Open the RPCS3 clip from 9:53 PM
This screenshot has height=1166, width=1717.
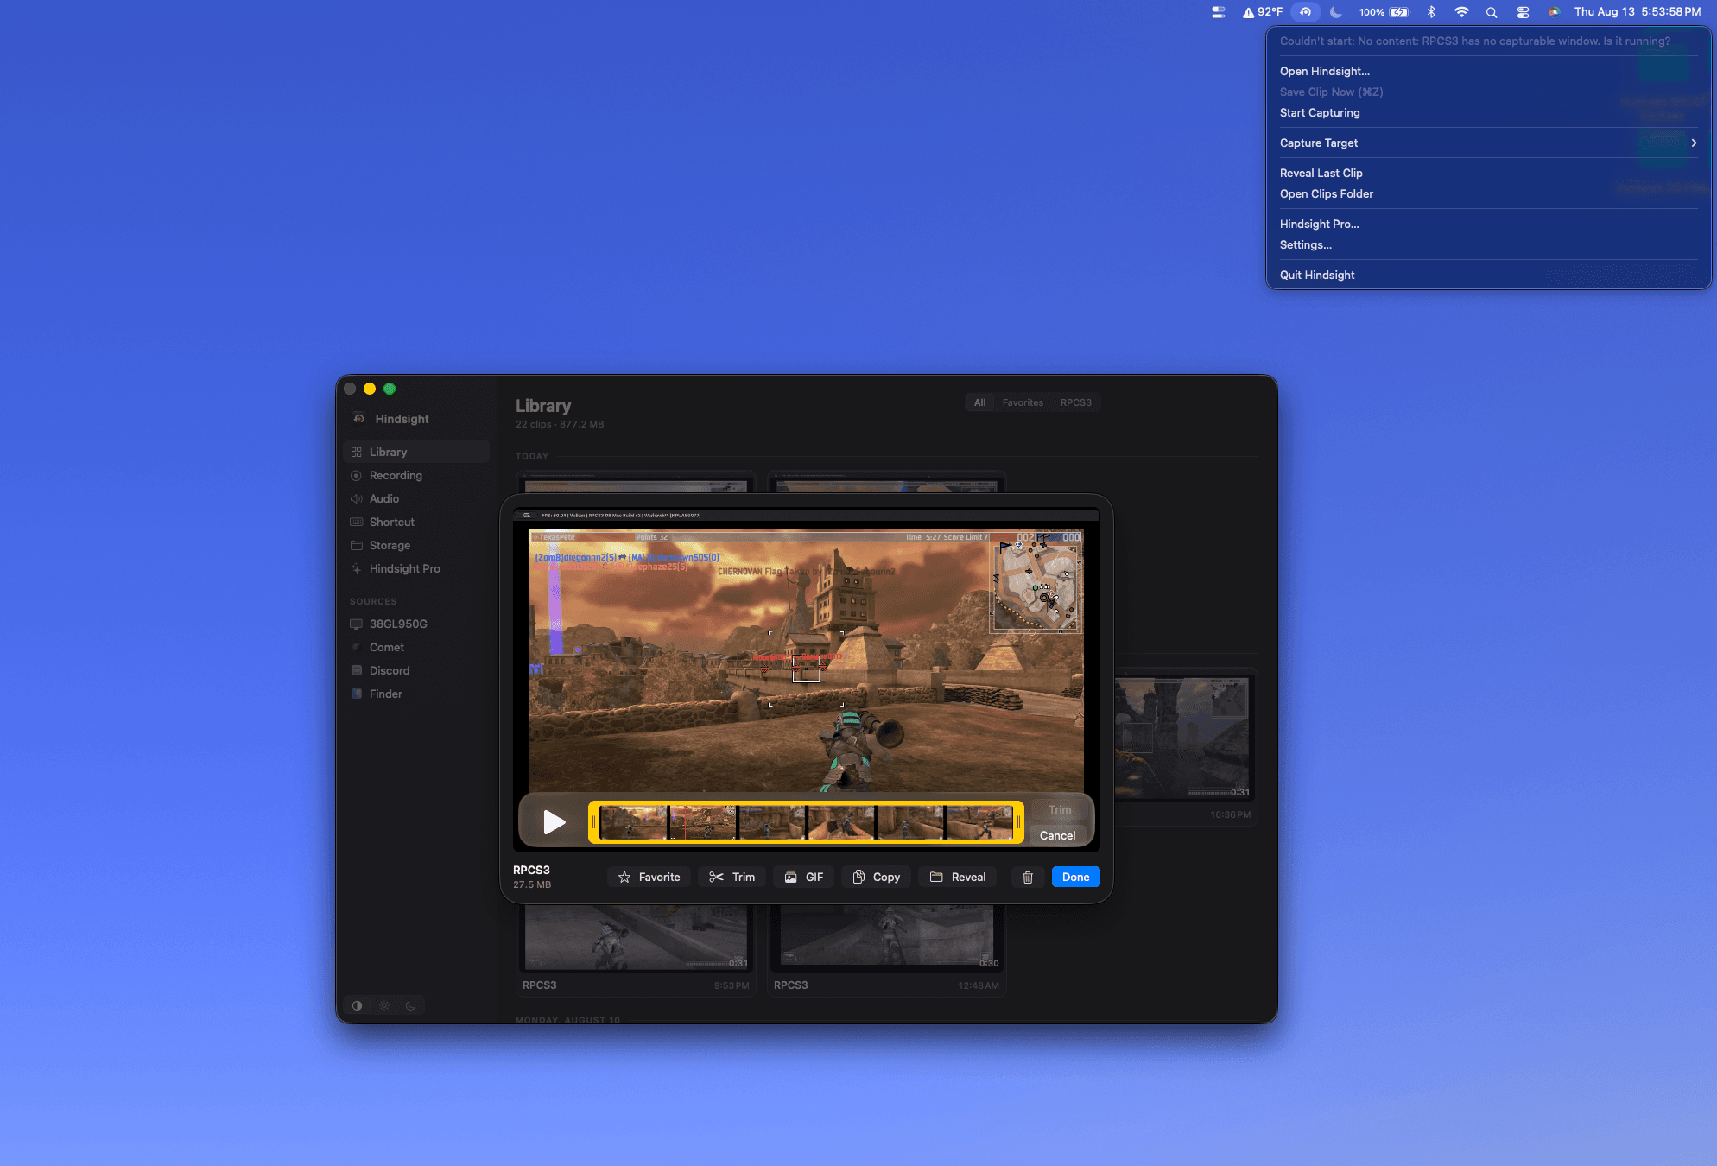[x=636, y=950]
